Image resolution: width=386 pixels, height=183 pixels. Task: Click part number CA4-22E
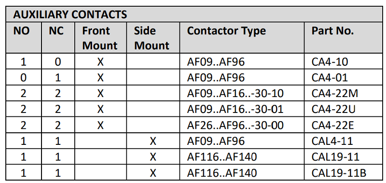click(333, 126)
